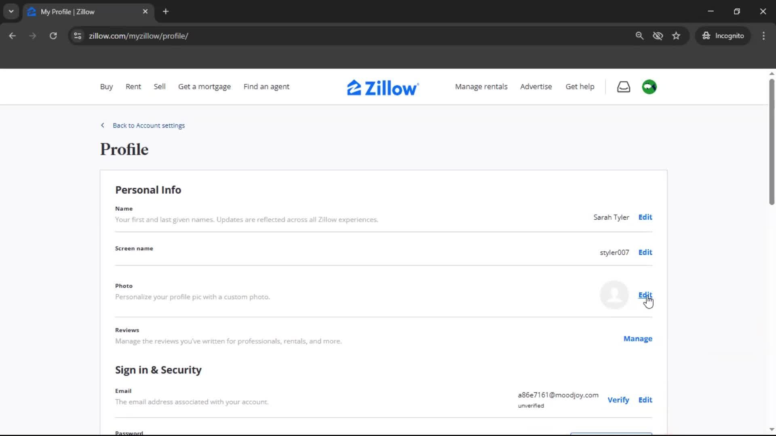The width and height of the screenshot is (776, 436).
Task: Select Rent in the navigation menu
Action: pyautogui.click(x=133, y=86)
